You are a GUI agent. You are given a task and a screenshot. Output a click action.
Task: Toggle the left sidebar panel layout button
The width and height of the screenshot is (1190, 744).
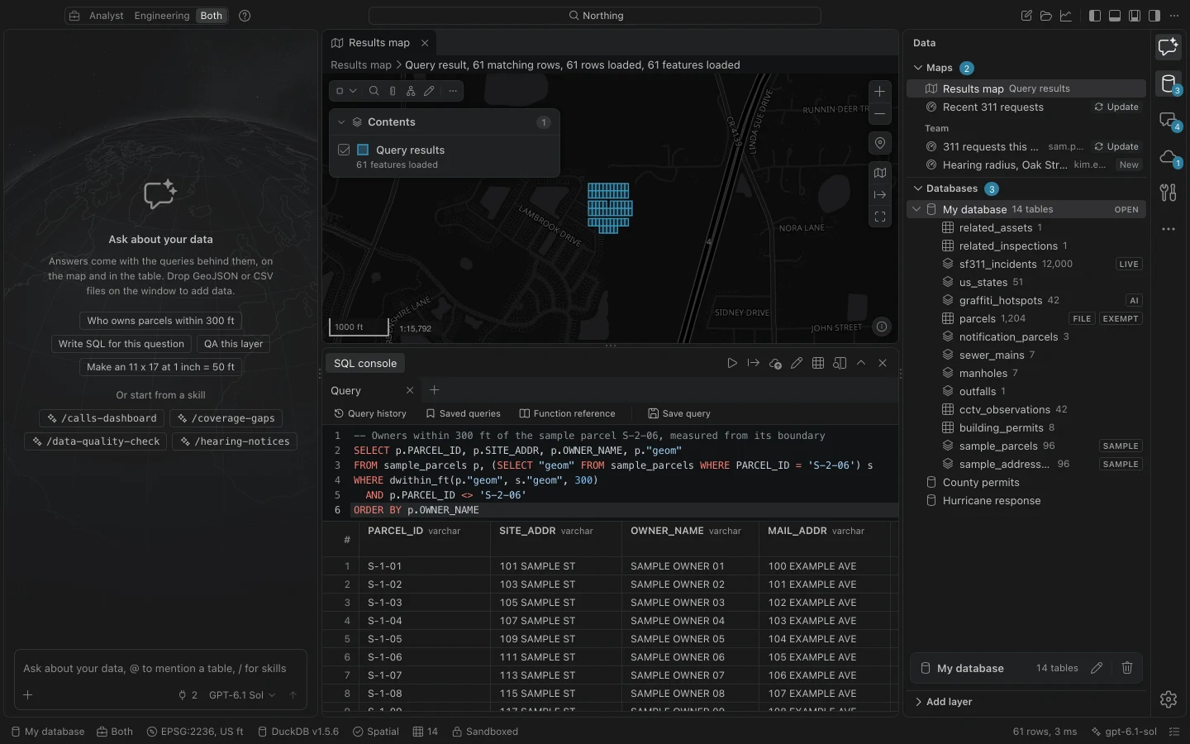[1095, 16]
